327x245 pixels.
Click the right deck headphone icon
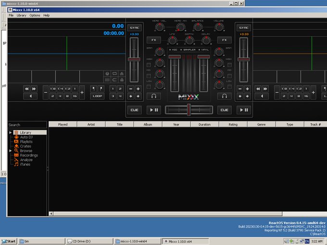click(x=224, y=96)
